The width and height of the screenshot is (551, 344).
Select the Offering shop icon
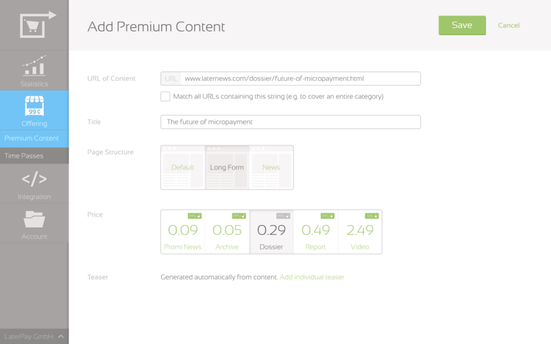pyautogui.click(x=34, y=106)
